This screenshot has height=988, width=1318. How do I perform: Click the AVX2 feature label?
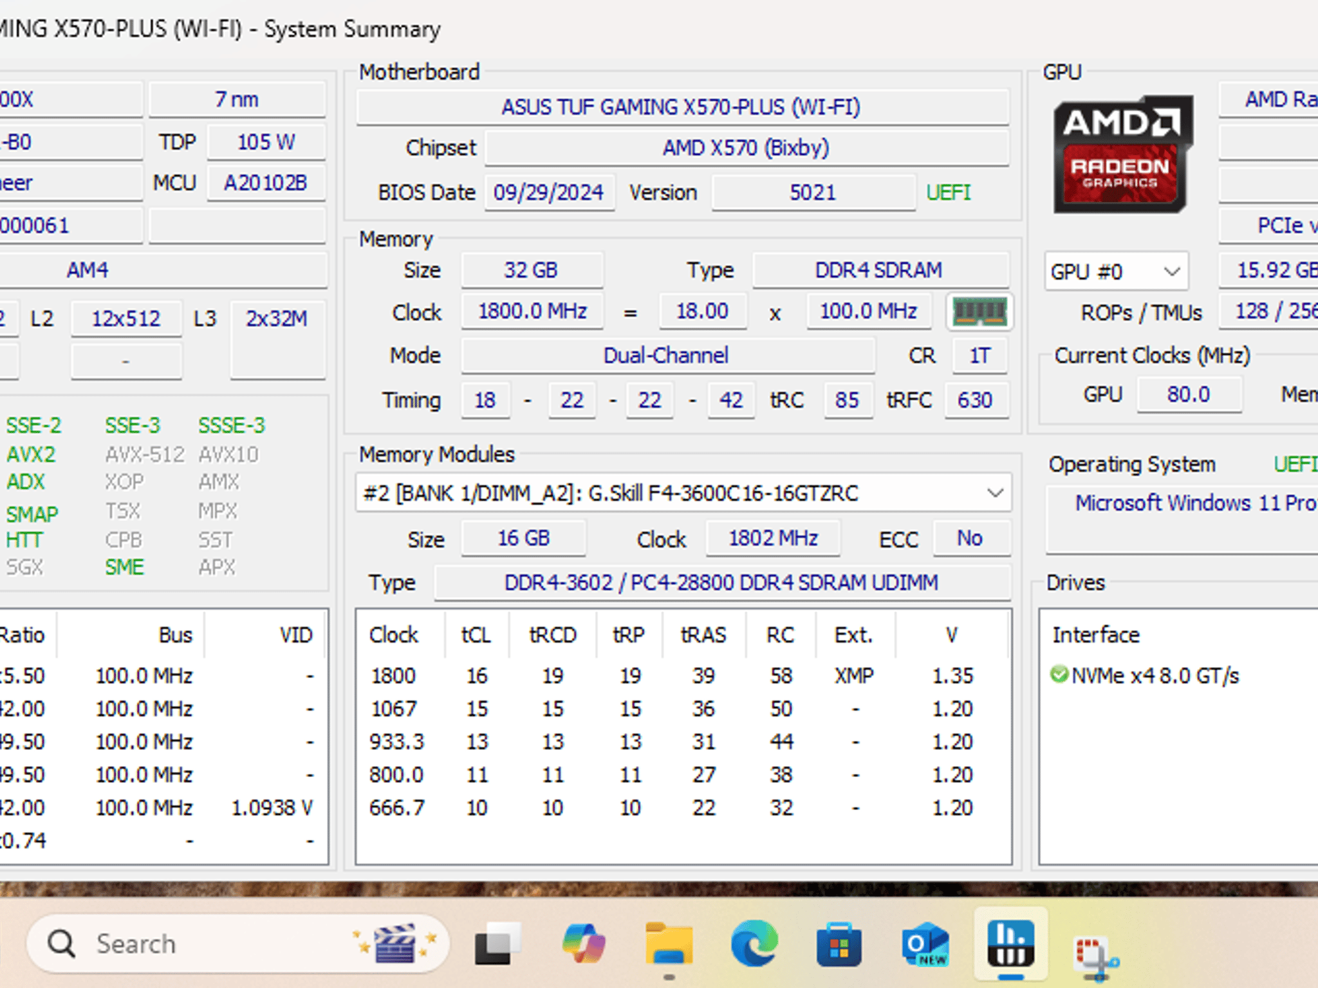pos(31,455)
